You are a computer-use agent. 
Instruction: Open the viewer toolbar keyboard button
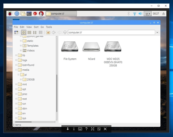coord(80,129)
